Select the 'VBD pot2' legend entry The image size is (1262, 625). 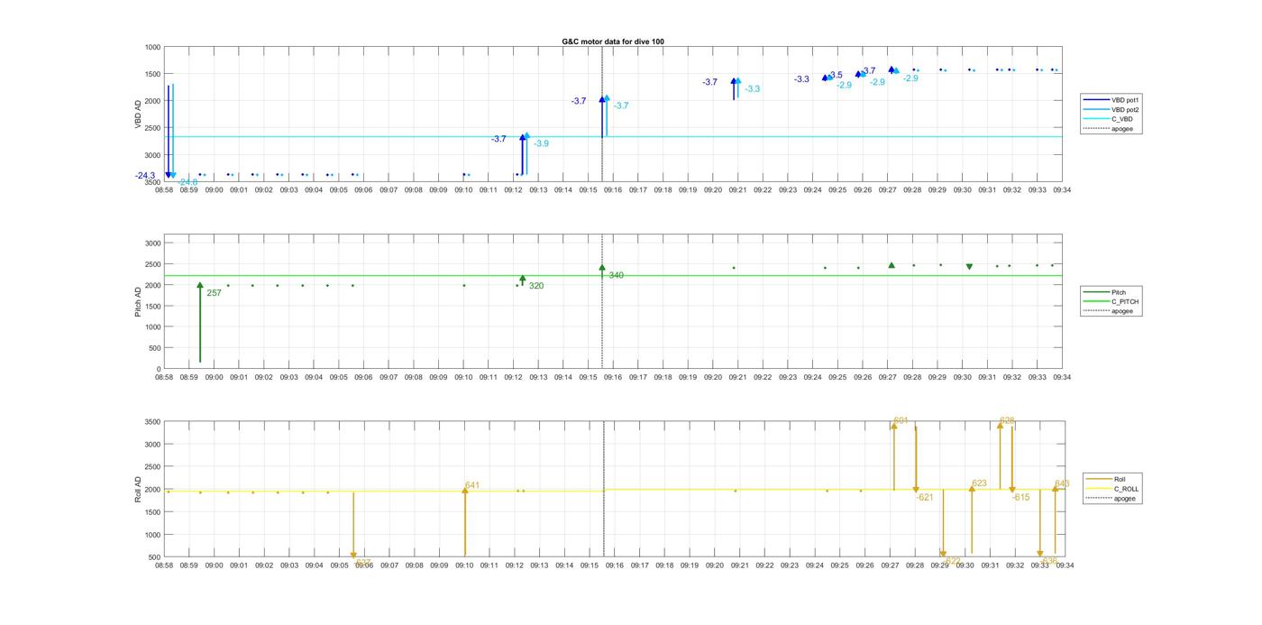coord(1111,109)
